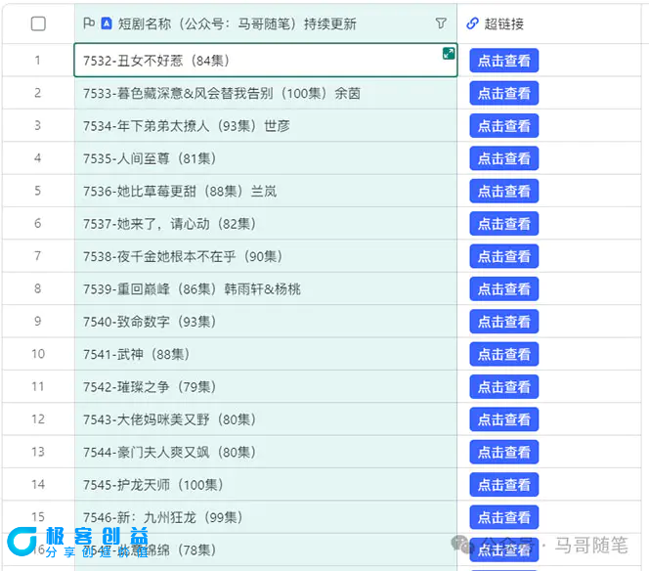Click row number 5
Viewport: 649px width, 571px height.
(38, 191)
